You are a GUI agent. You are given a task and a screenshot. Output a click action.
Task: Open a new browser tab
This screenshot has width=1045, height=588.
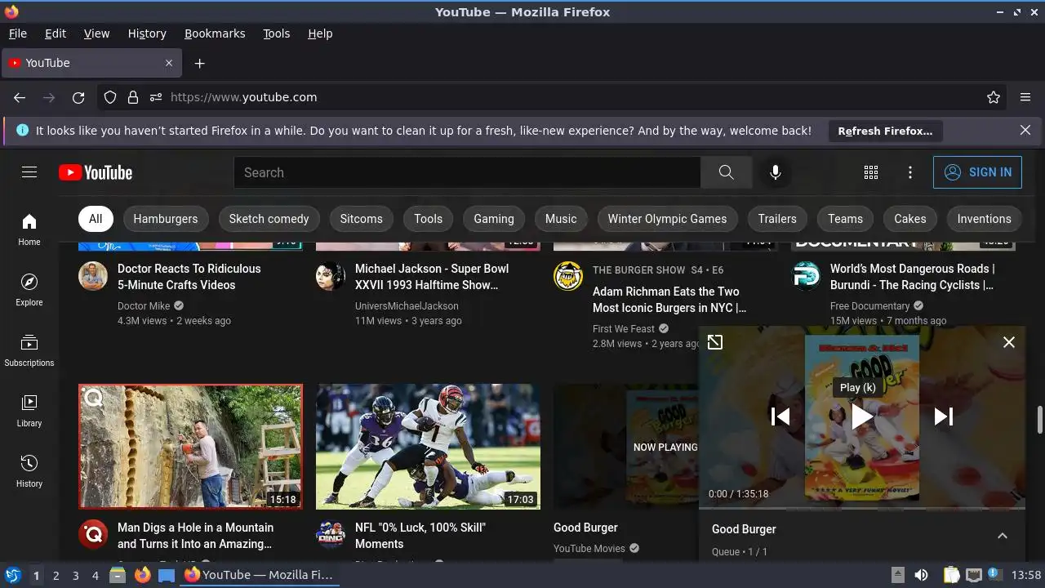[x=199, y=63]
